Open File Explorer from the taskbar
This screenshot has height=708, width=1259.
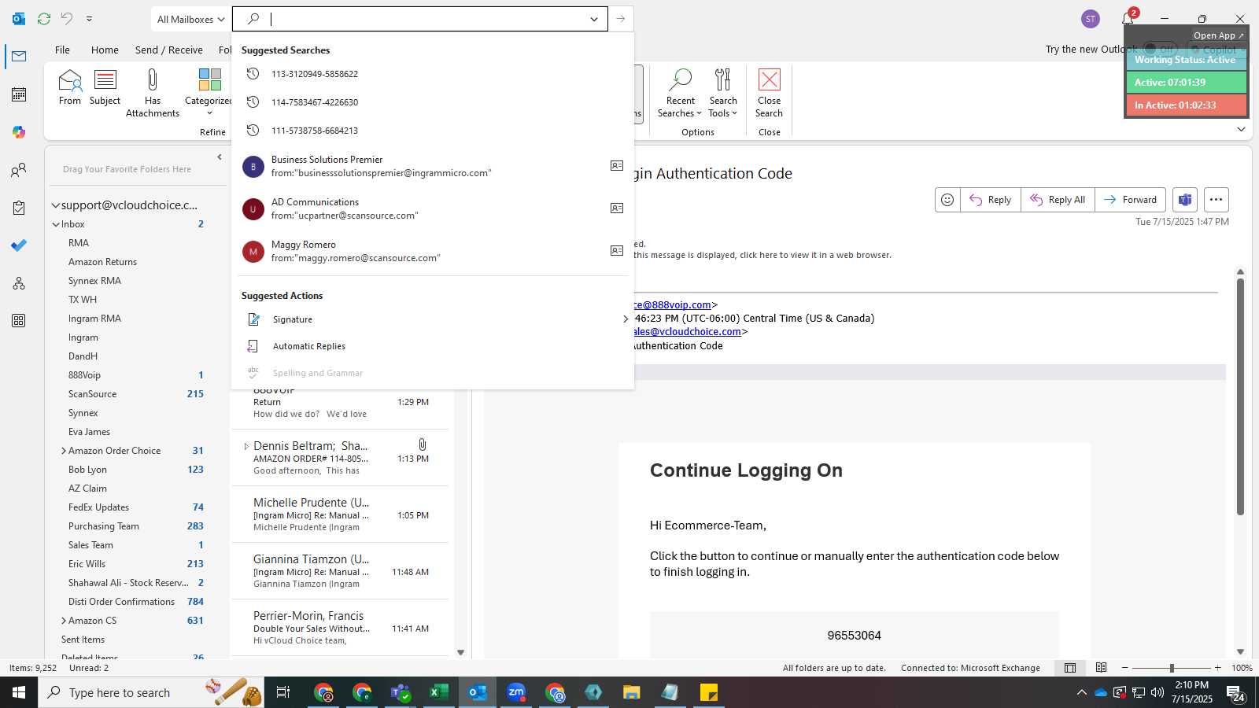(632, 692)
